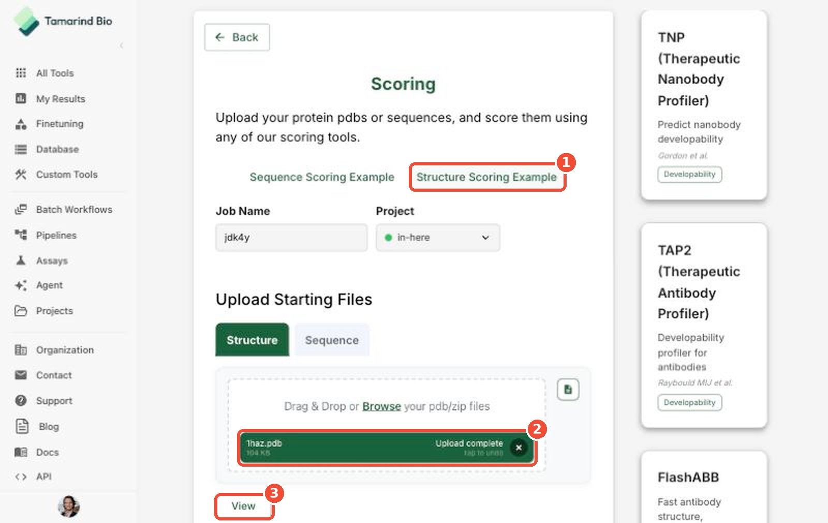
Task: Click the Job Name input field
Action: coord(291,237)
